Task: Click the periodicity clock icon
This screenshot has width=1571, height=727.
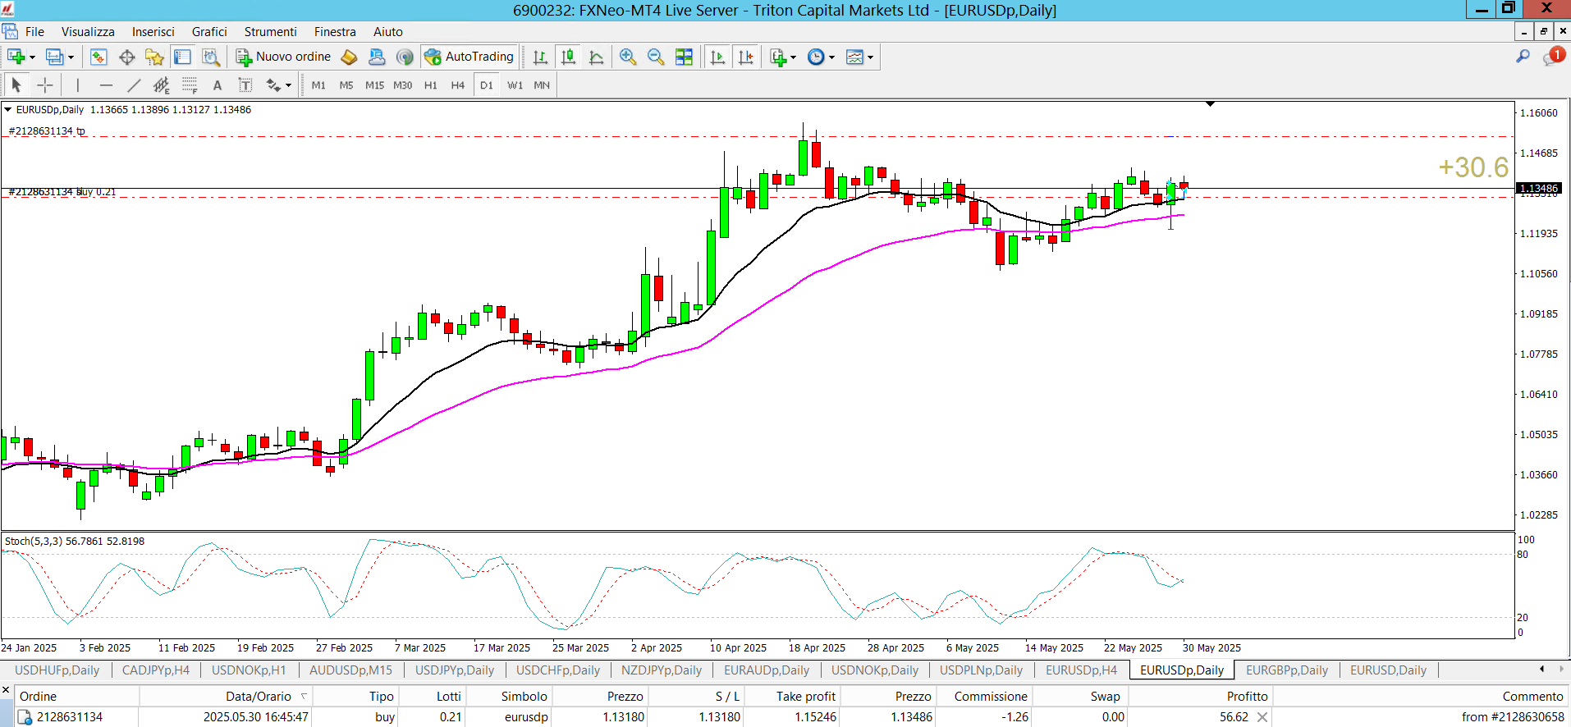Action: 816,57
